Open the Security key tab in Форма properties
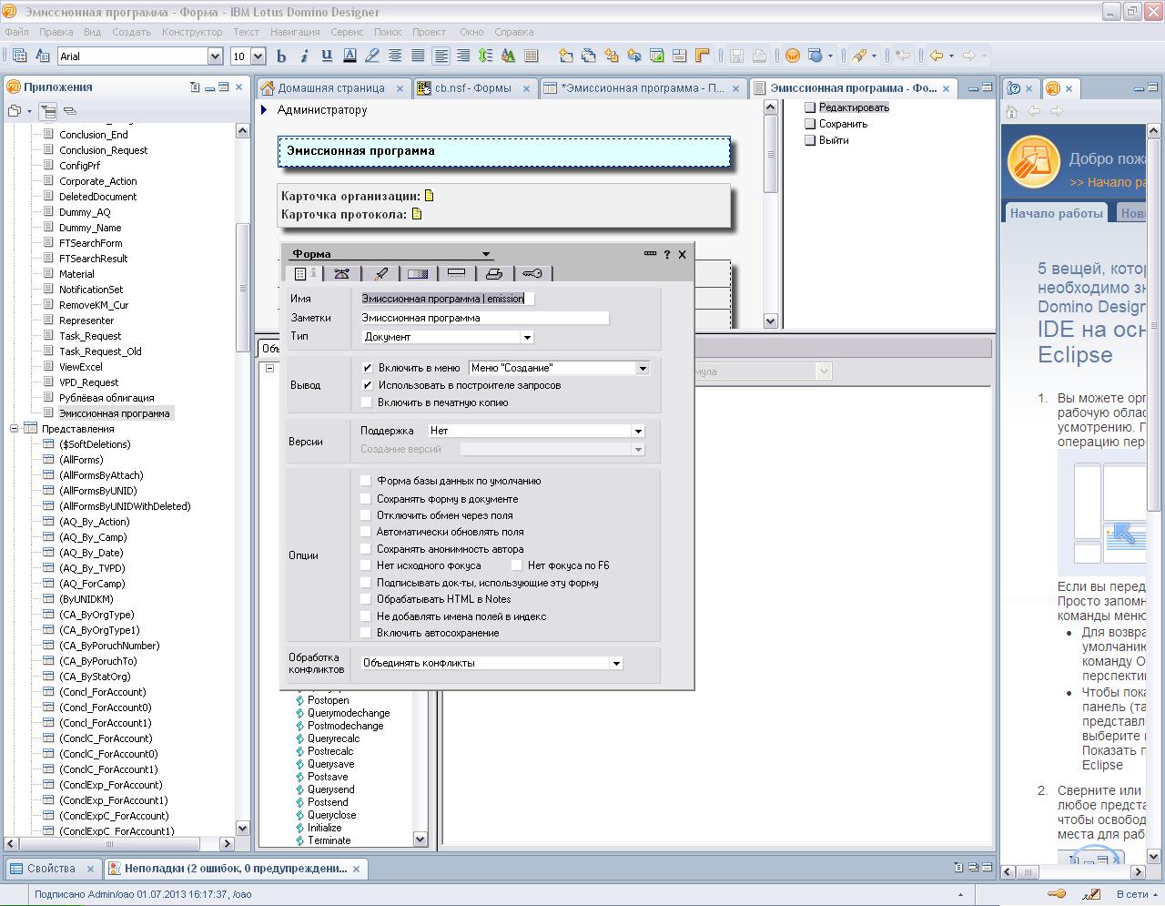This screenshot has width=1165, height=906. (x=532, y=274)
